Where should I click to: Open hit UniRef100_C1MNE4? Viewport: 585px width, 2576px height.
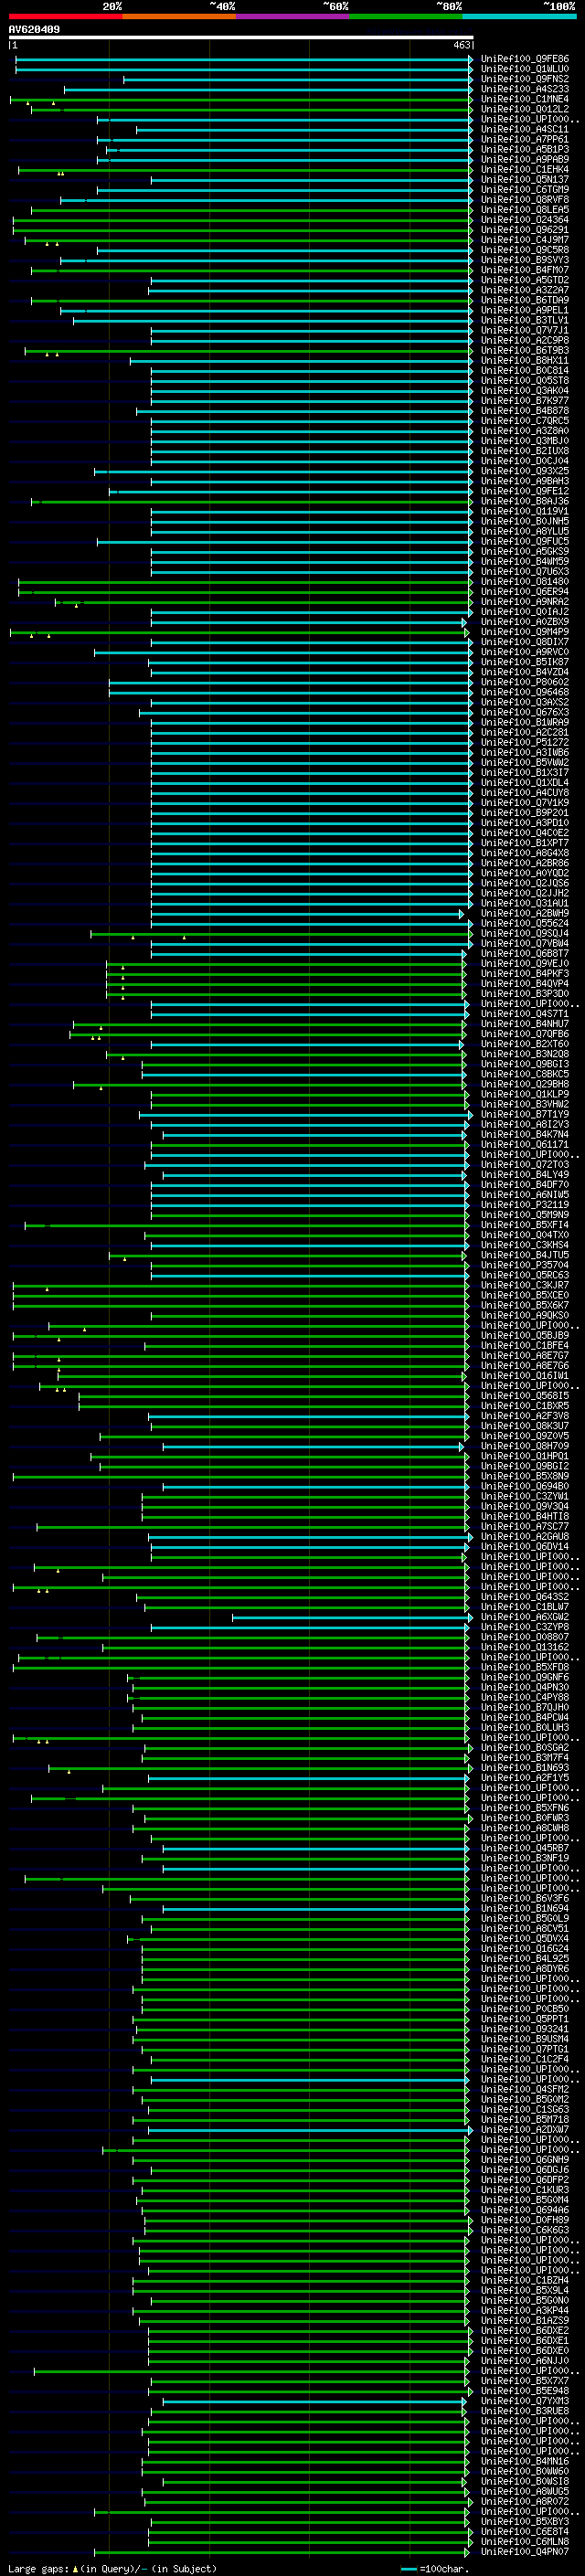tap(524, 99)
